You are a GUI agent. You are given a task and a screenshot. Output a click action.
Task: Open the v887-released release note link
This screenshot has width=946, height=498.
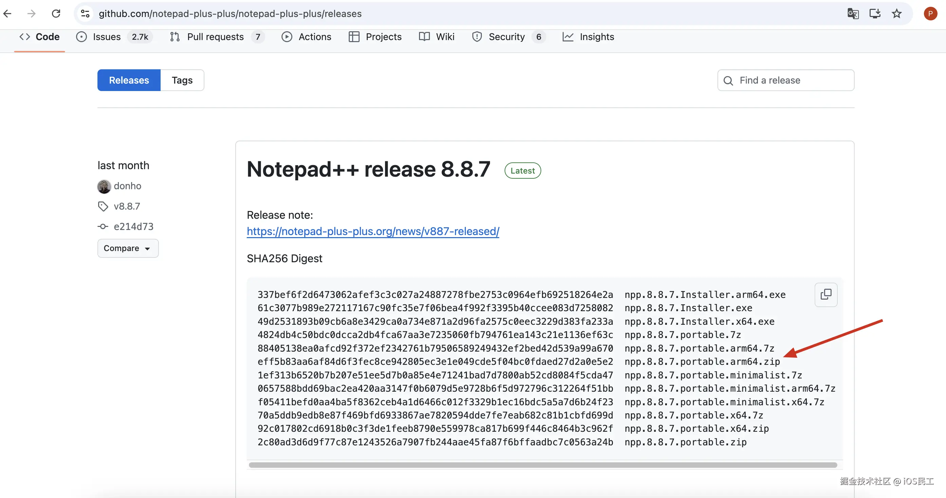coord(373,231)
